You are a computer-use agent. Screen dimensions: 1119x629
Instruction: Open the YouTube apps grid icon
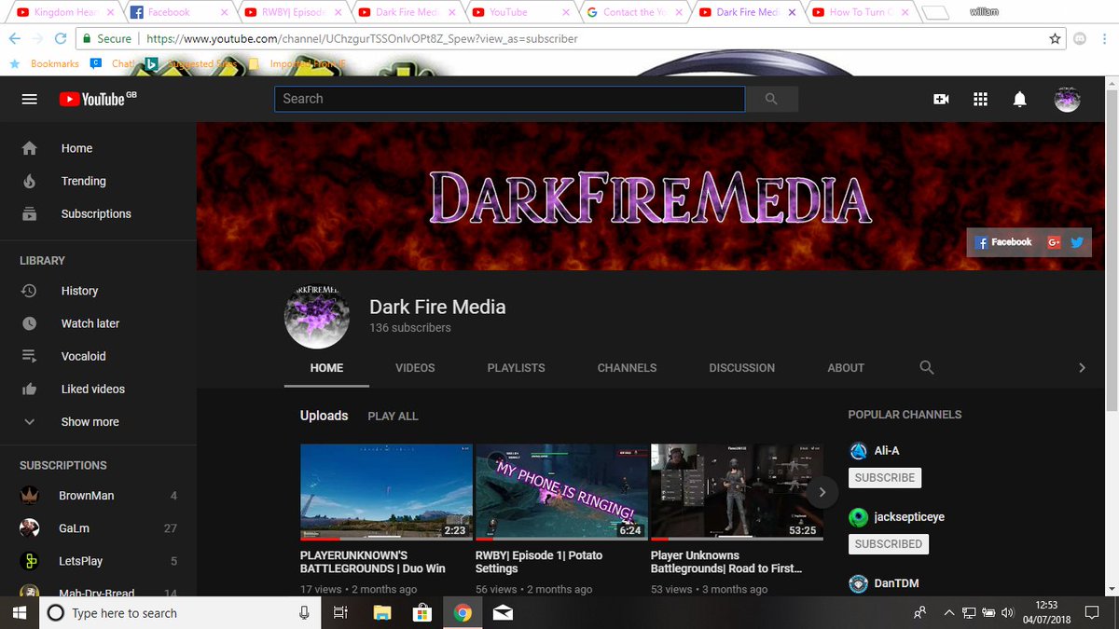pyautogui.click(x=980, y=99)
